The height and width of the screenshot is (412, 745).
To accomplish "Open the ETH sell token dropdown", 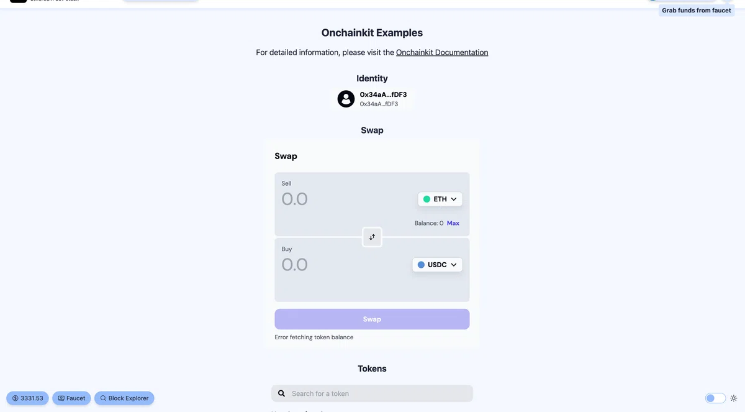I will pos(440,199).
